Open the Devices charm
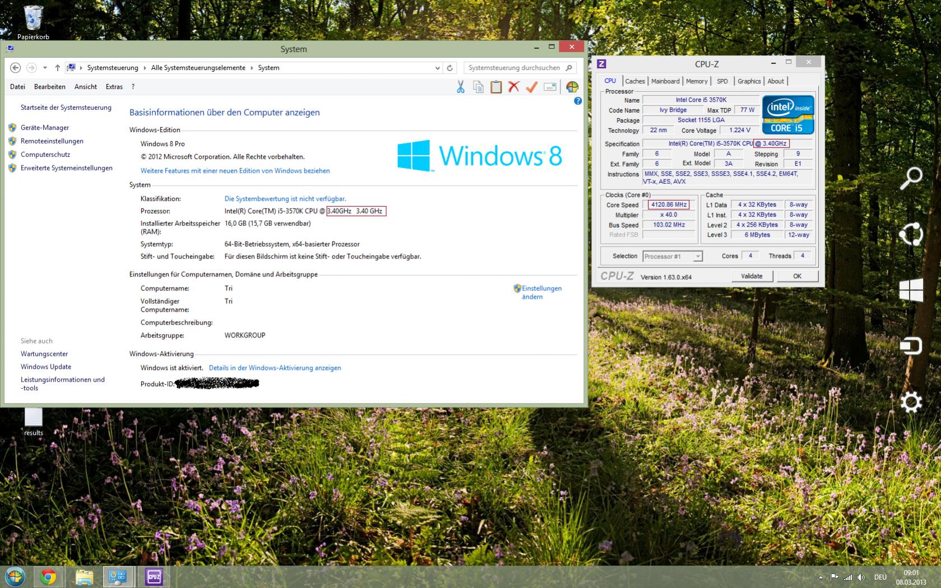Screen dimensions: 941x588 click(911, 345)
